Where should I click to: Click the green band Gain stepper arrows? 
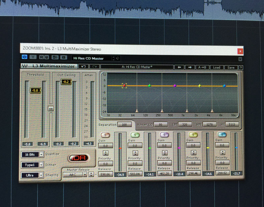pos(135,153)
